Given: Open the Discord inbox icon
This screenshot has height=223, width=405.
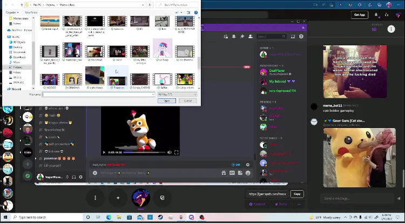Looking at the screenshot, I should tap(293, 37).
